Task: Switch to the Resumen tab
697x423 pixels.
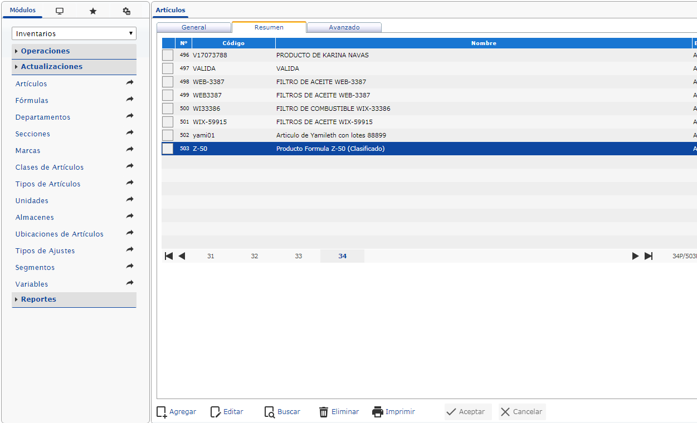Action: click(x=269, y=27)
